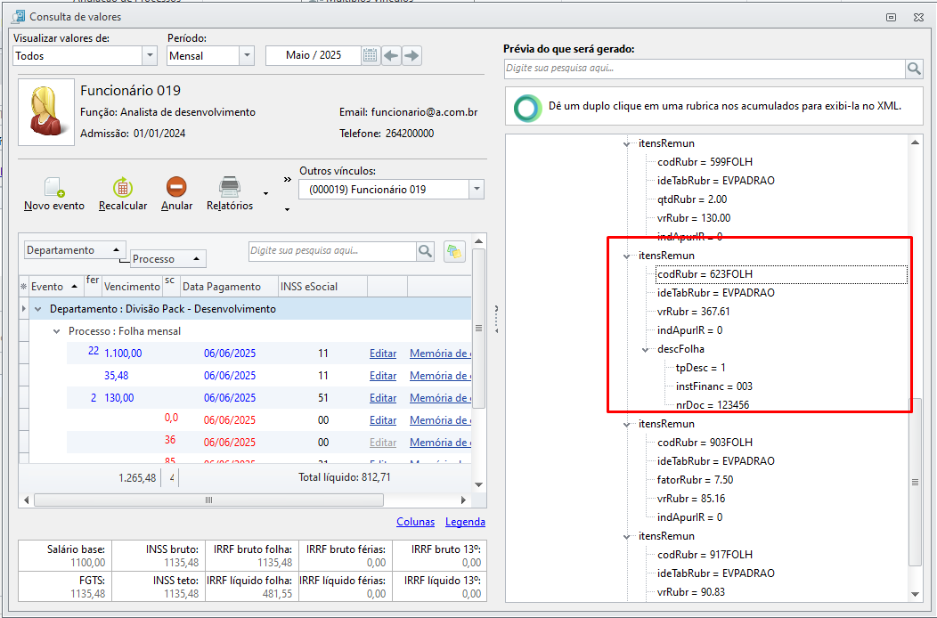Click the magnifier in the grid search box
The height and width of the screenshot is (618, 937).
pyautogui.click(x=425, y=252)
